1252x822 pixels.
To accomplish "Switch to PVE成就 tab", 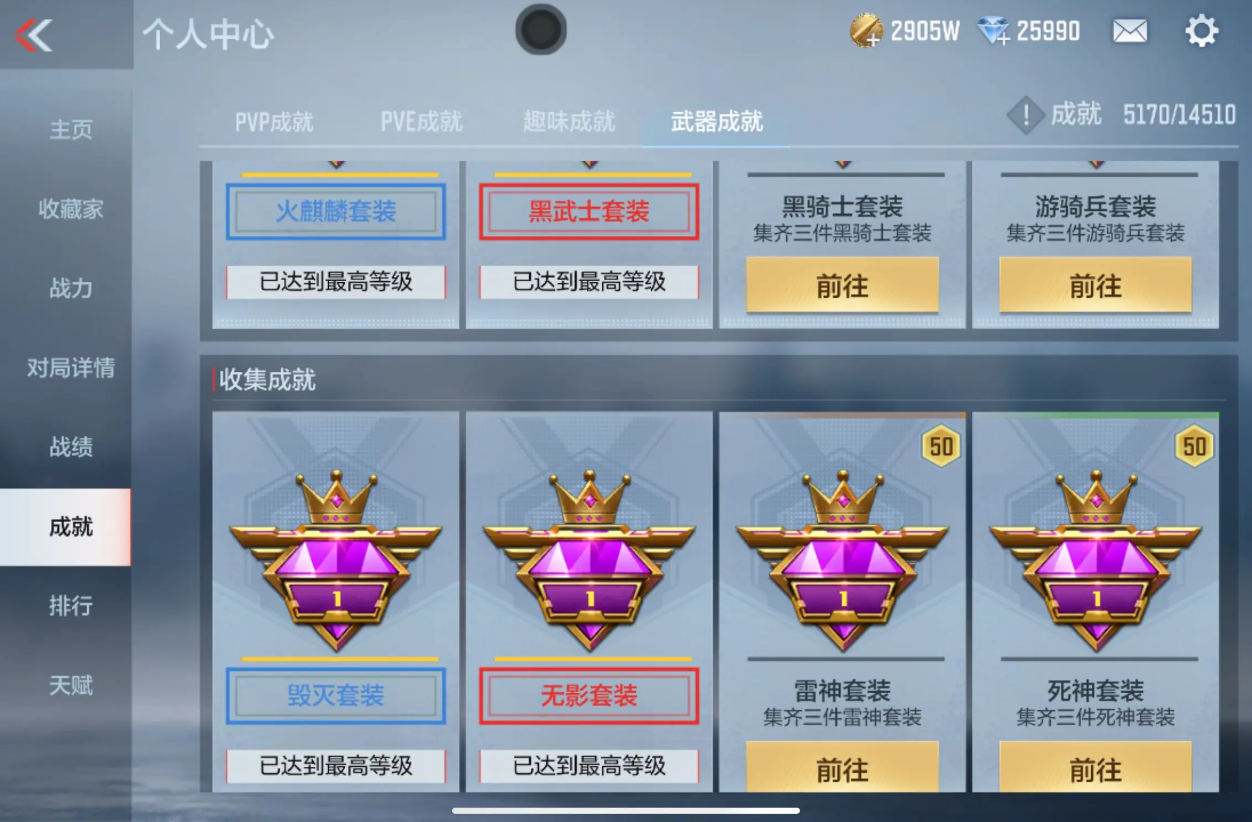I will 421,122.
